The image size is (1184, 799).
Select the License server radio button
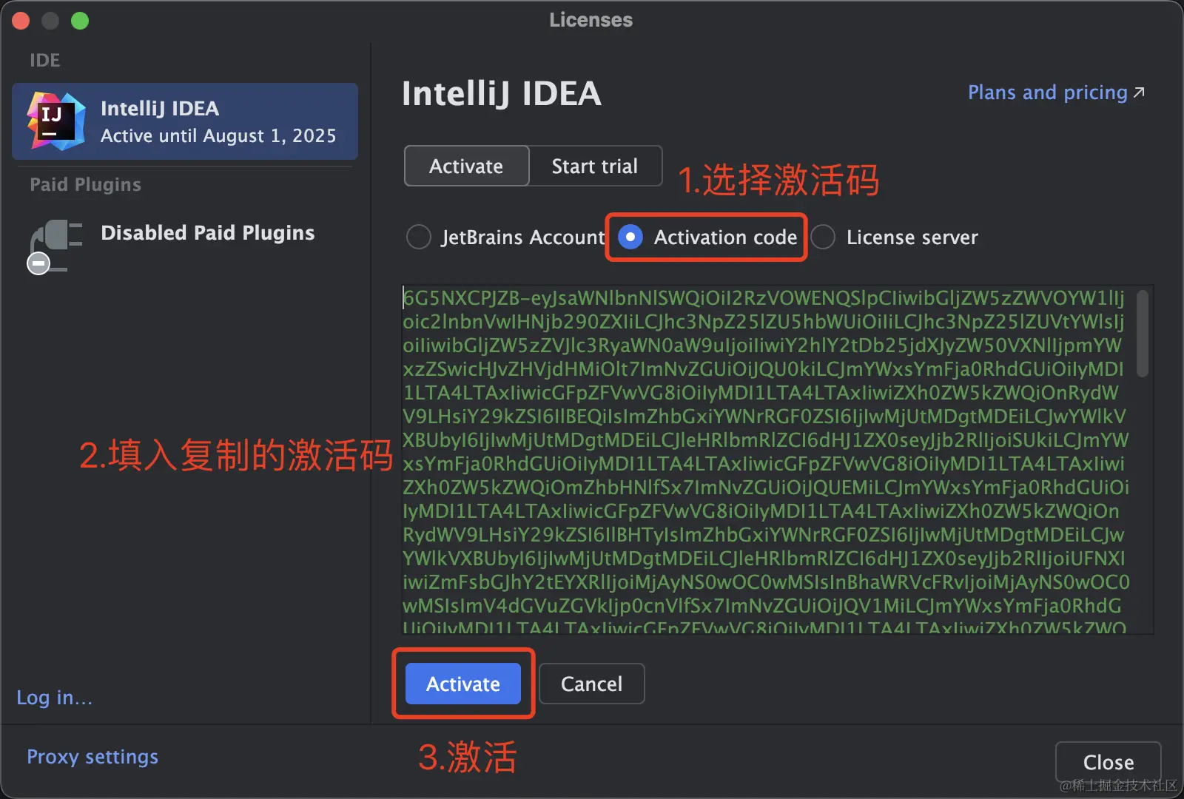click(x=823, y=237)
